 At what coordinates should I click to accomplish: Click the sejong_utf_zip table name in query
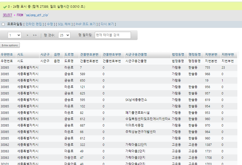[37, 15]
